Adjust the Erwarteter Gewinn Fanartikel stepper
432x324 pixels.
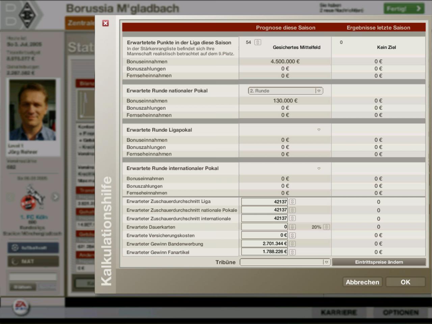(x=292, y=252)
